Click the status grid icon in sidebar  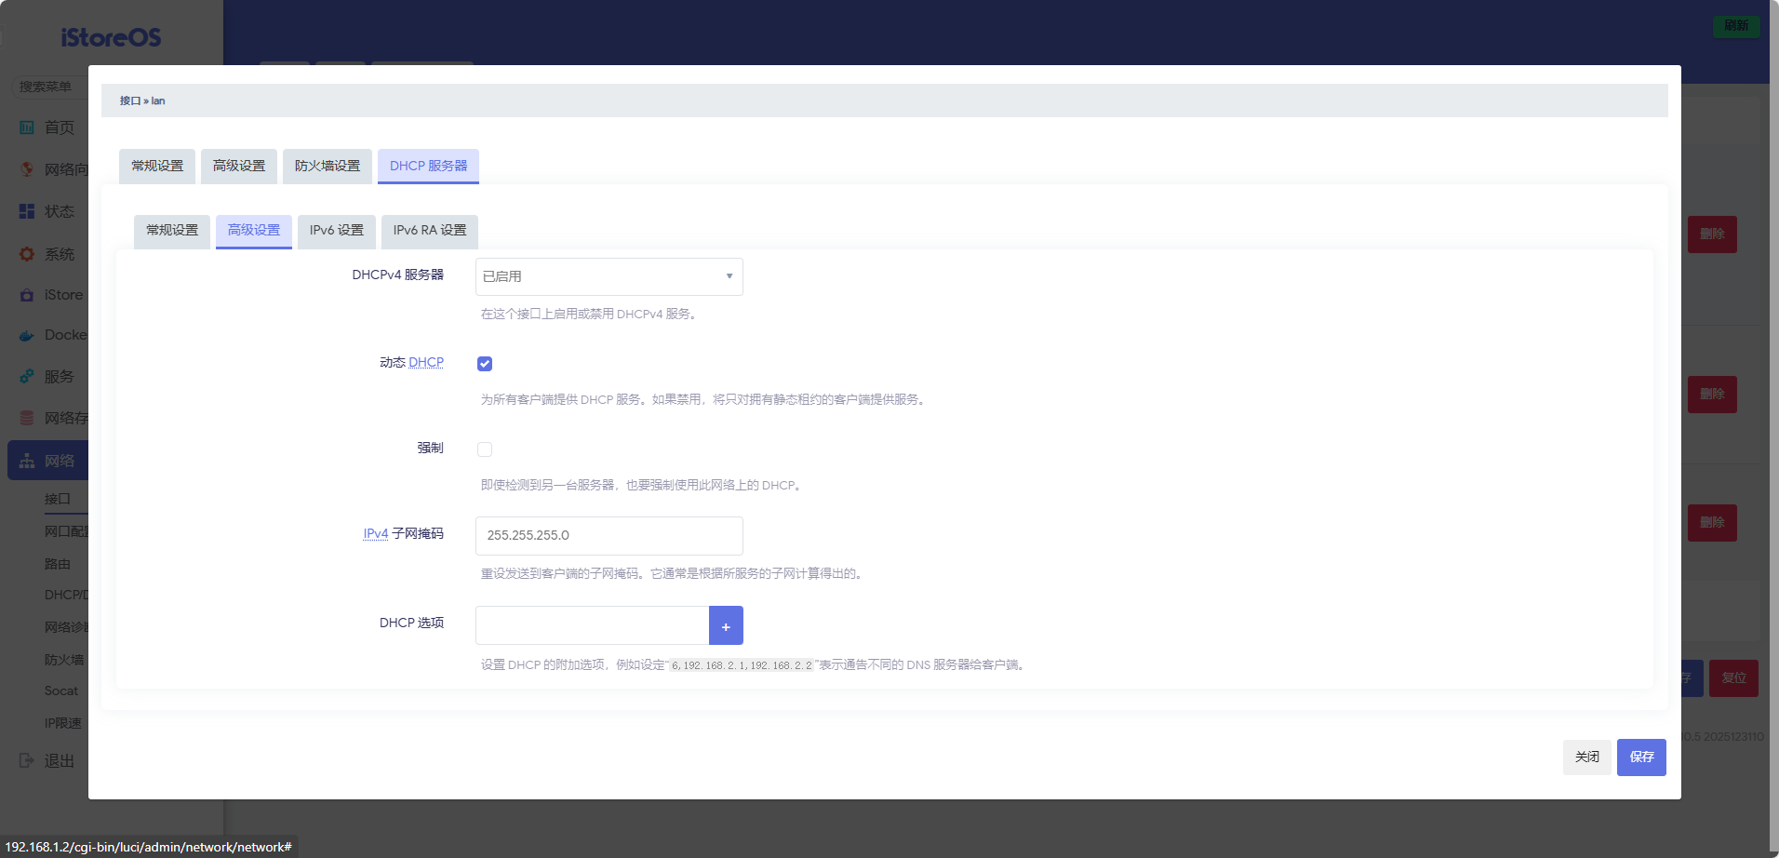(27, 211)
